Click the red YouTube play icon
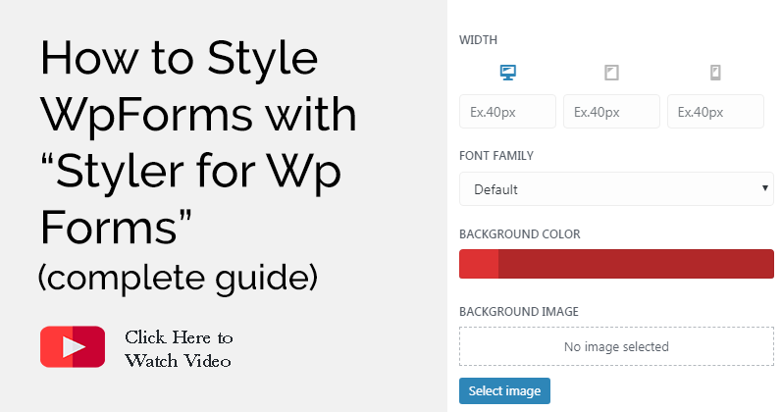This screenshot has width=781, height=412. (x=73, y=346)
